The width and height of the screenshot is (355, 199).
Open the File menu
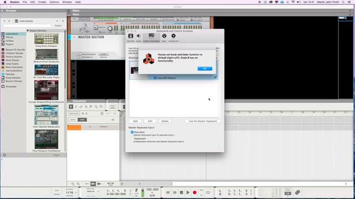24,2
